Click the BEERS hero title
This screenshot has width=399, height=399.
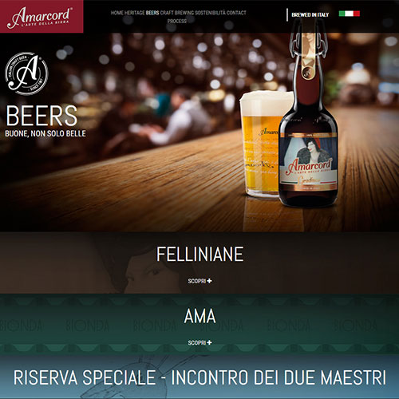click(41, 116)
